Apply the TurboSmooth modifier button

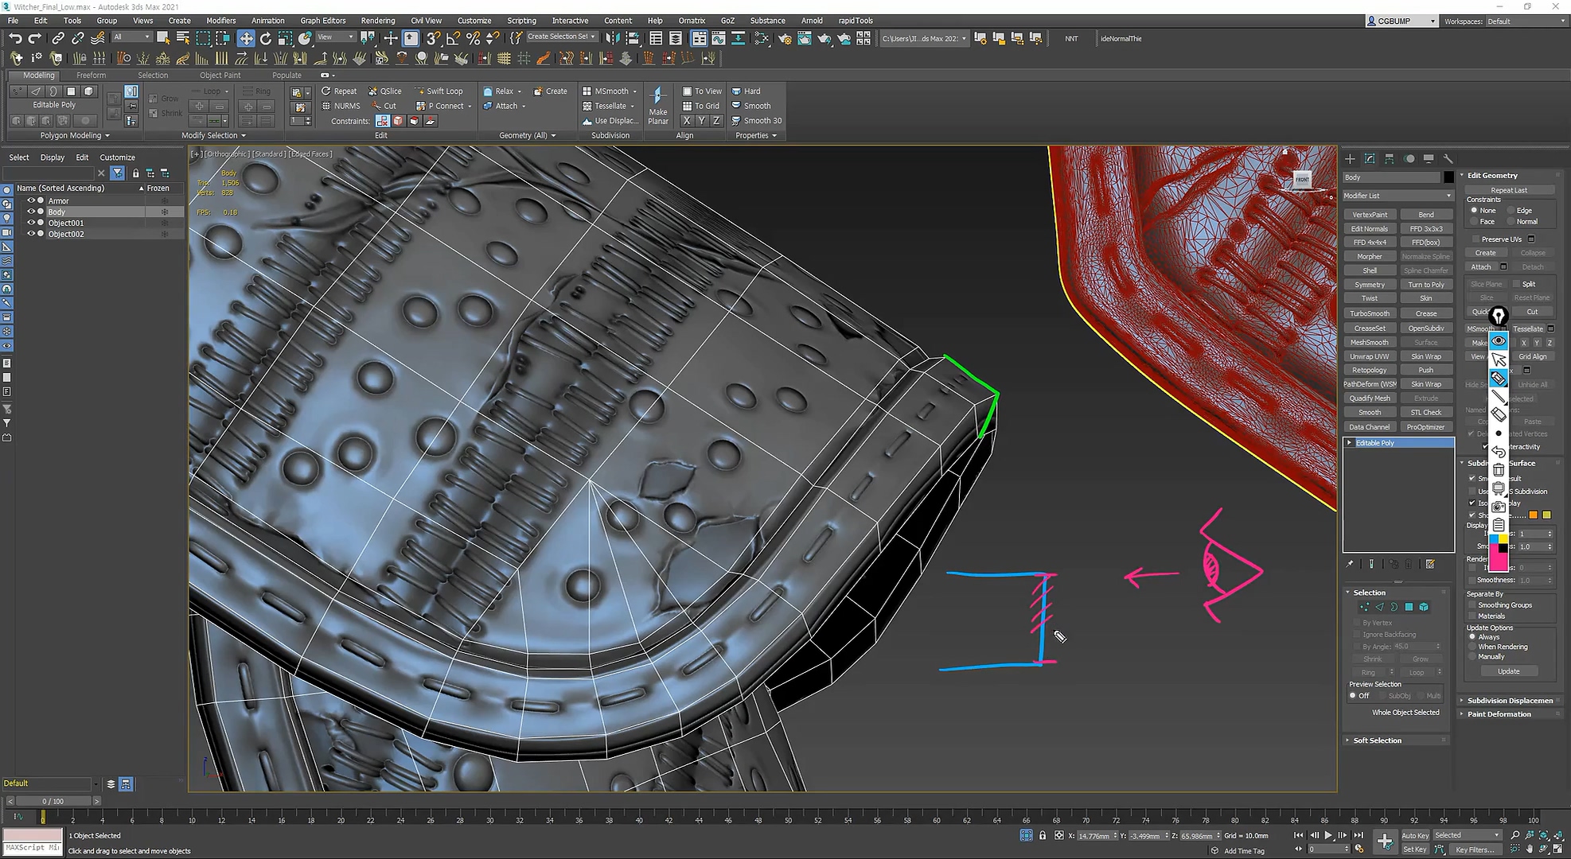coord(1370,313)
